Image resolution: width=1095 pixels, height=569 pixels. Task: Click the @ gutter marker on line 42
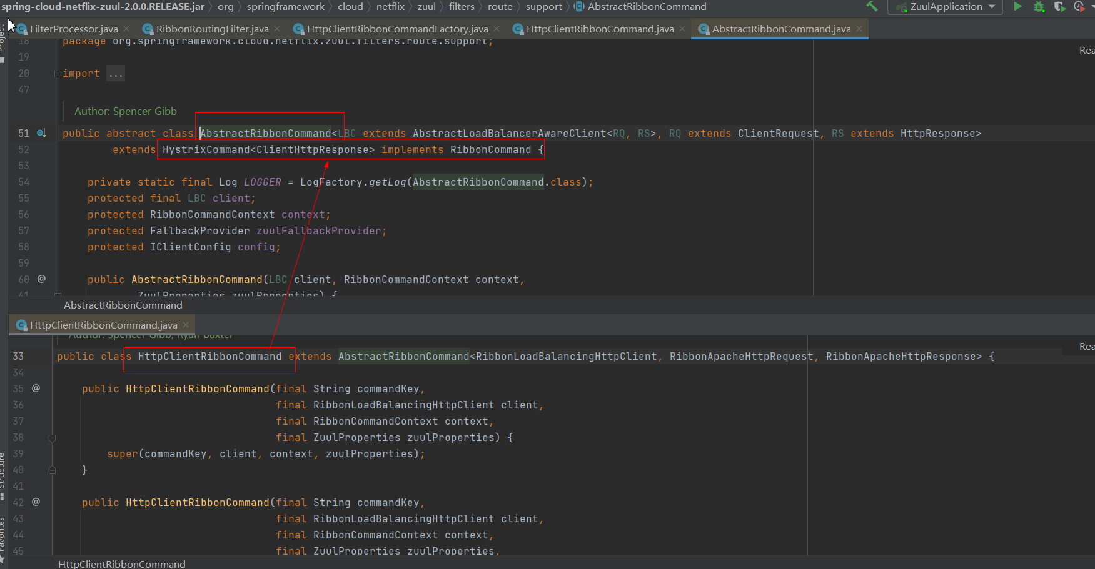pos(36,502)
